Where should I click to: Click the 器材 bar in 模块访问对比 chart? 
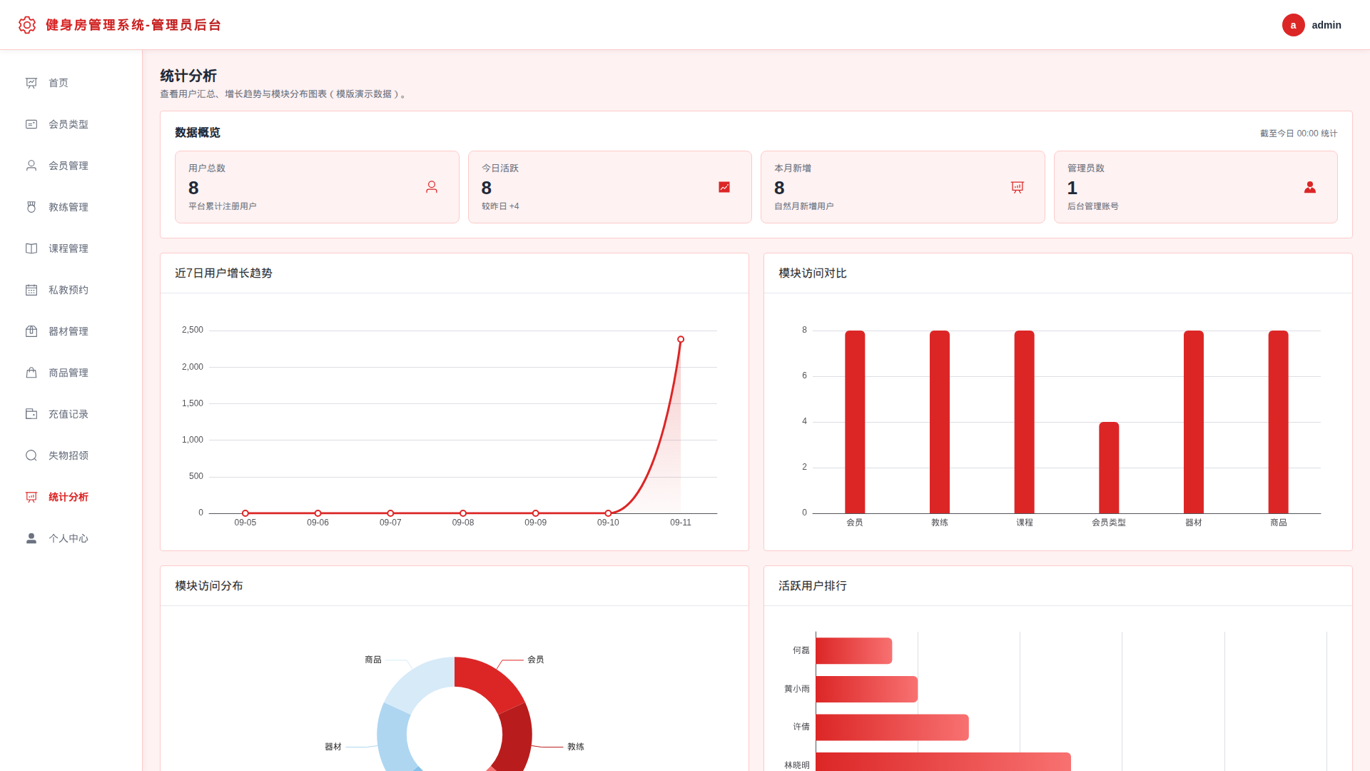click(x=1194, y=422)
